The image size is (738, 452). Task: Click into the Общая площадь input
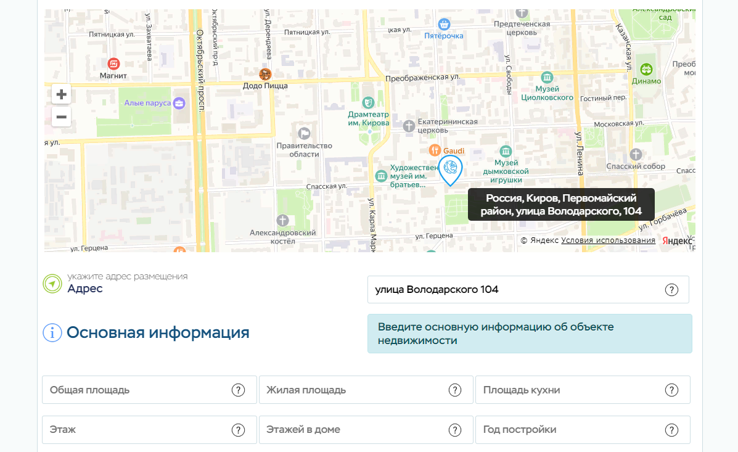click(136, 390)
